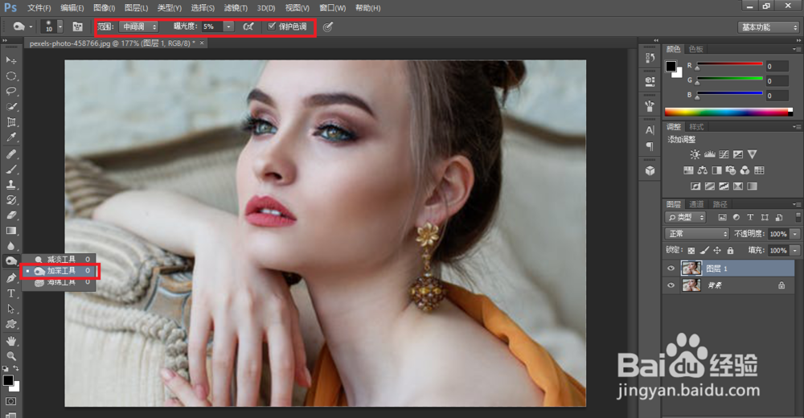Open brush preset picker dropdown

point(60,27)
